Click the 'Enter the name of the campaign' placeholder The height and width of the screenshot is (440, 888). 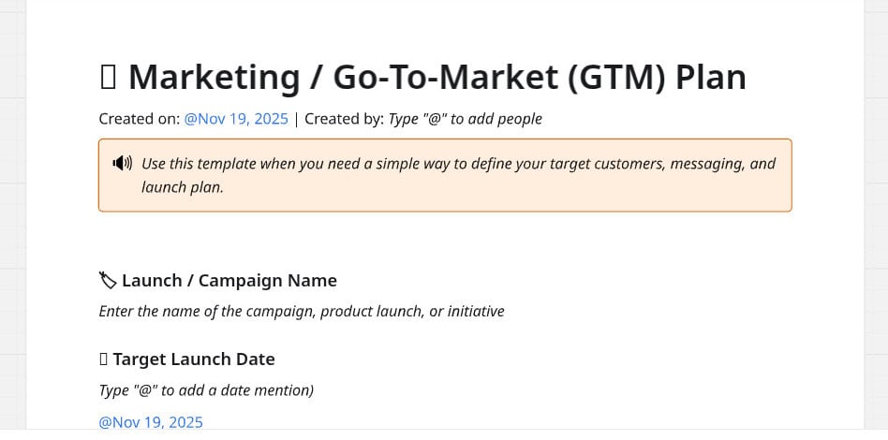[302, 311]
